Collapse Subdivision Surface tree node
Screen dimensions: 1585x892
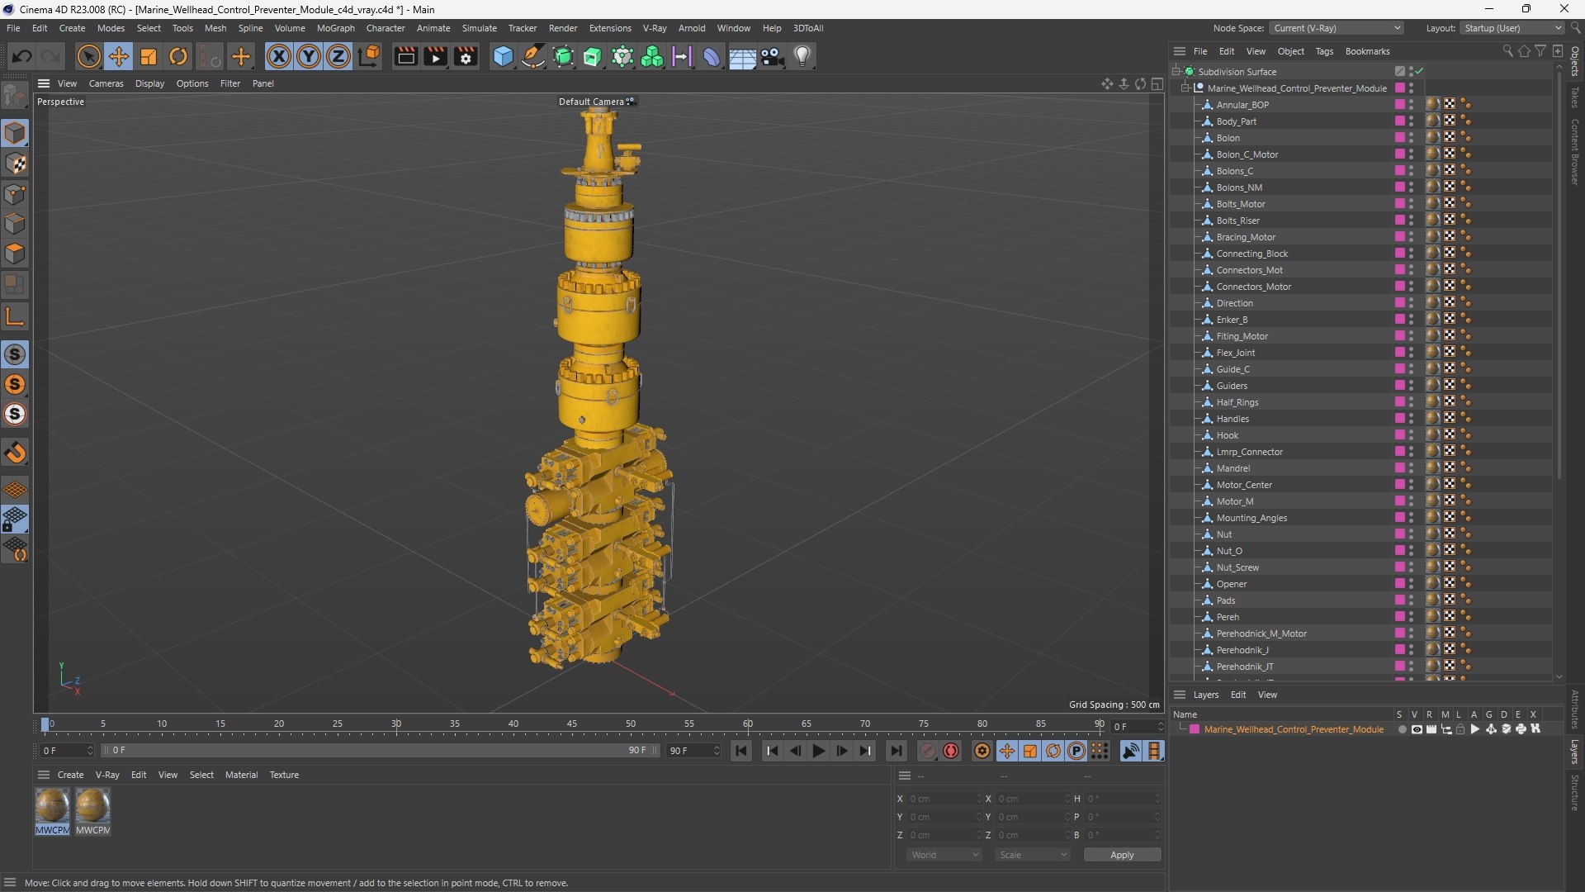[1176, 72]
